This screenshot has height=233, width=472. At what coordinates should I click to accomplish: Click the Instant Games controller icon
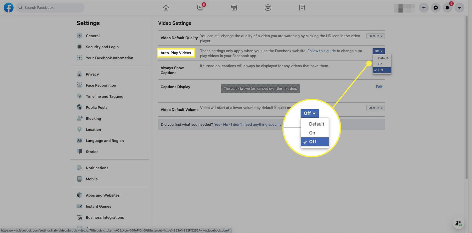pyautogui.click(x=80, y=206)
